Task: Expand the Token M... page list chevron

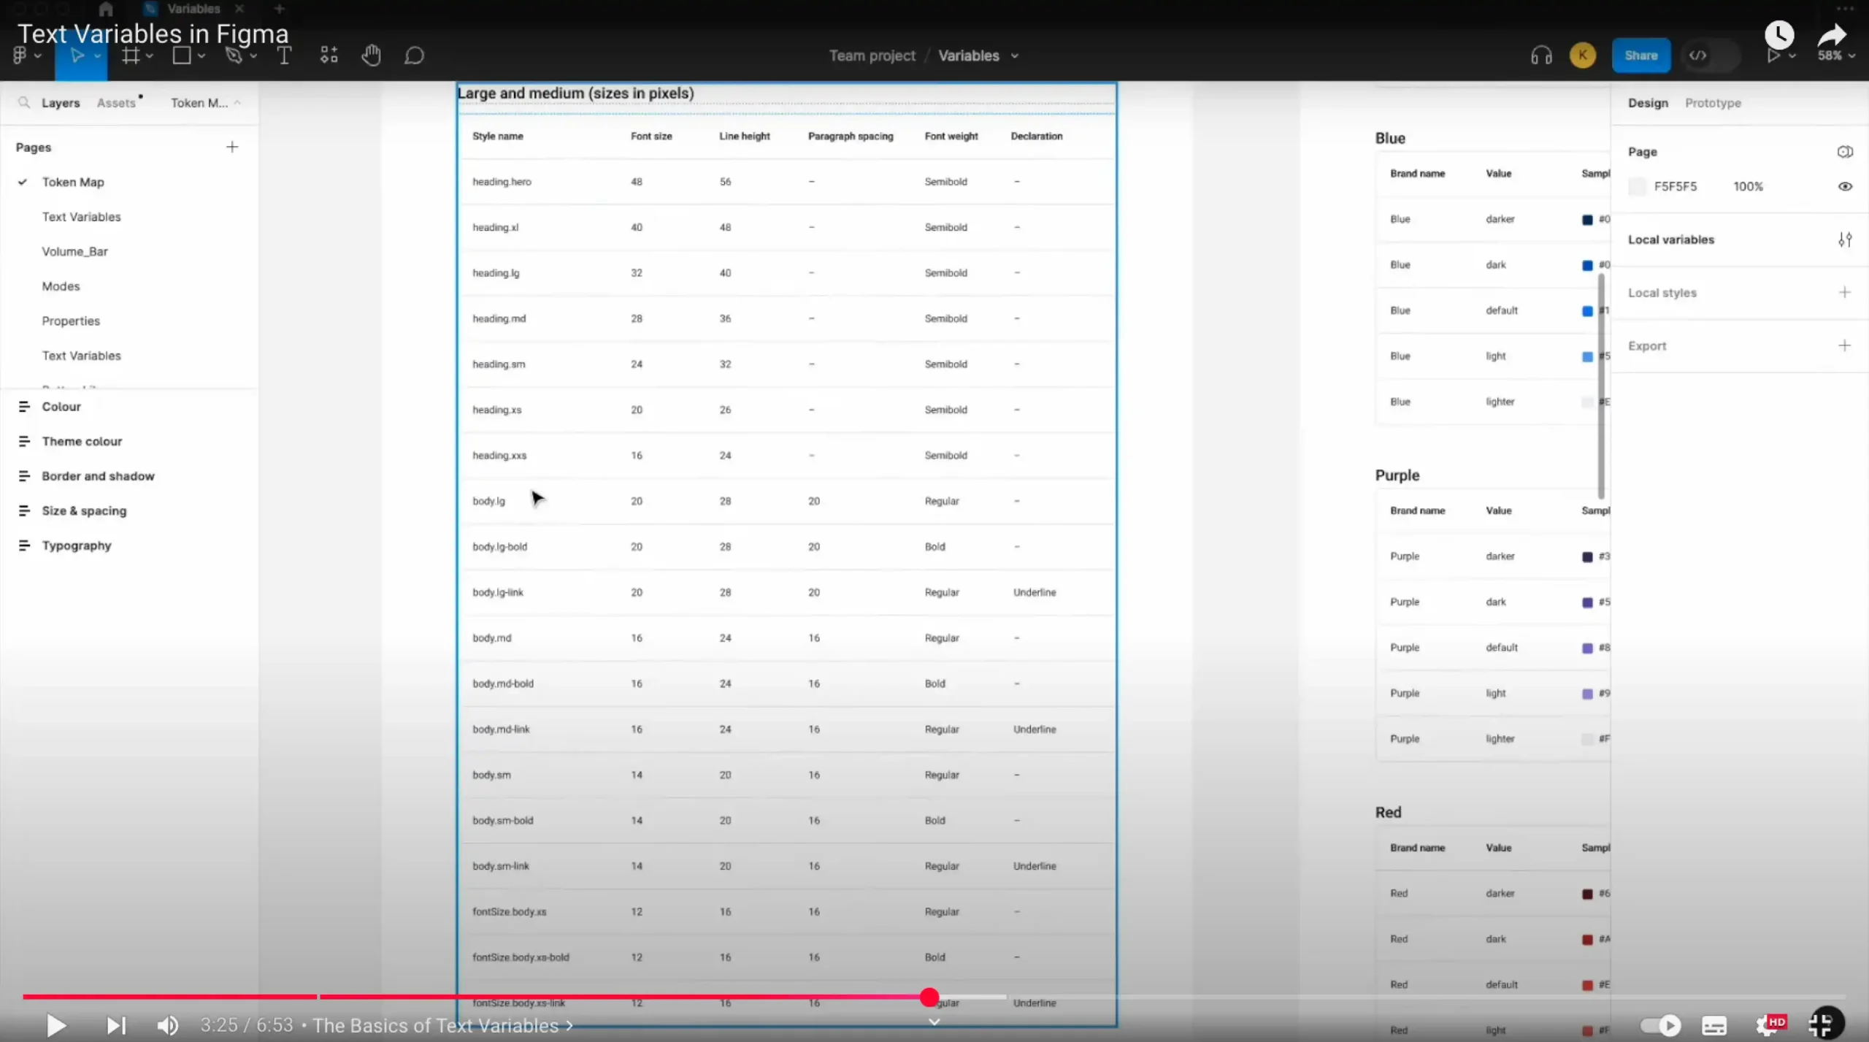Action: point(237,103)
